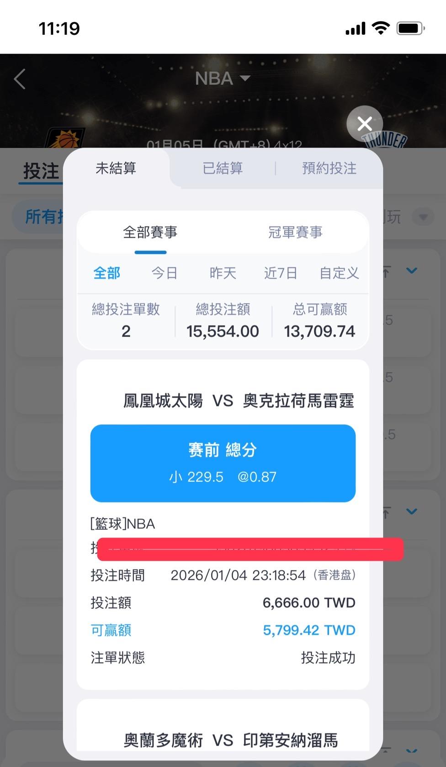
Task: Choose the 自定义 date filter
Action: click(x=339, y=273)
